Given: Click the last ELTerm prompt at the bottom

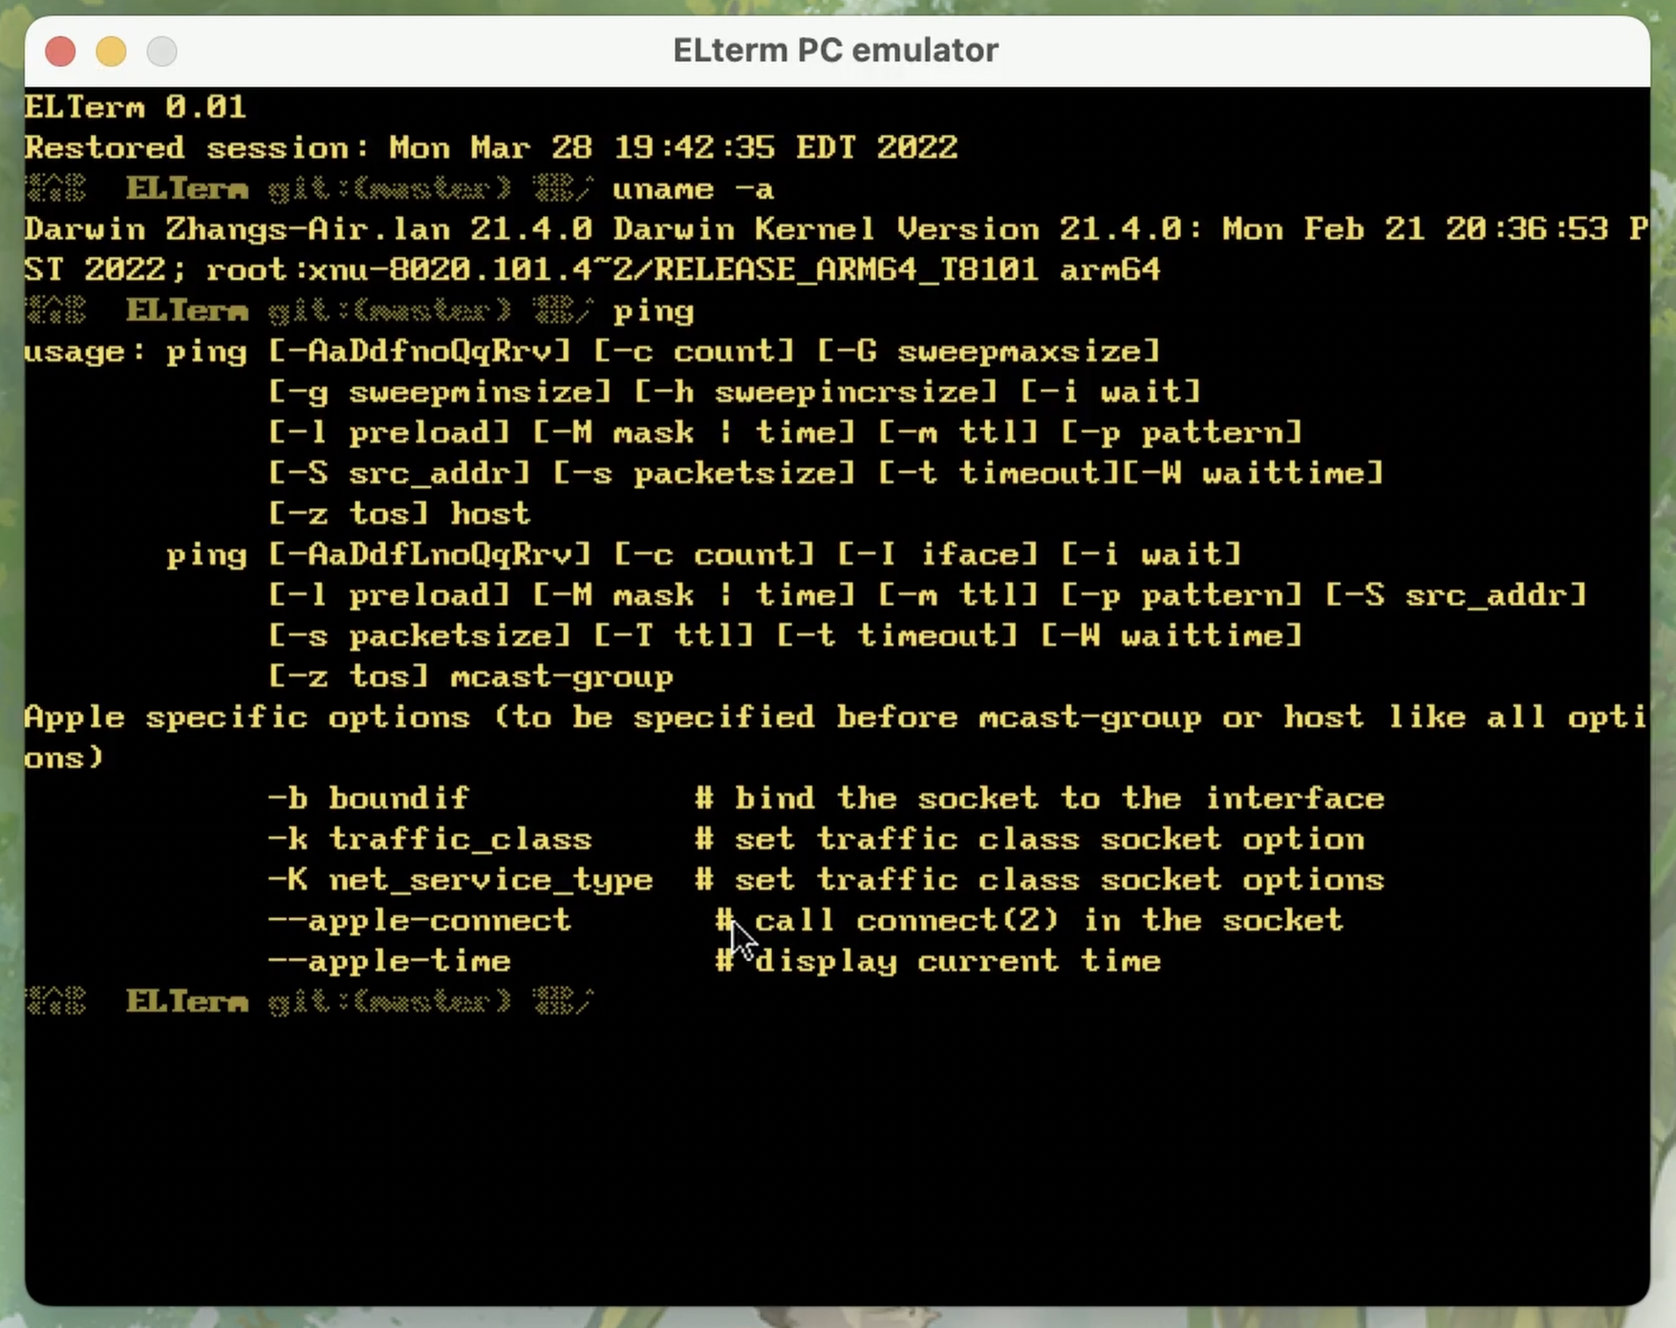Looking at the screenshot, I should pos(310,1001).
